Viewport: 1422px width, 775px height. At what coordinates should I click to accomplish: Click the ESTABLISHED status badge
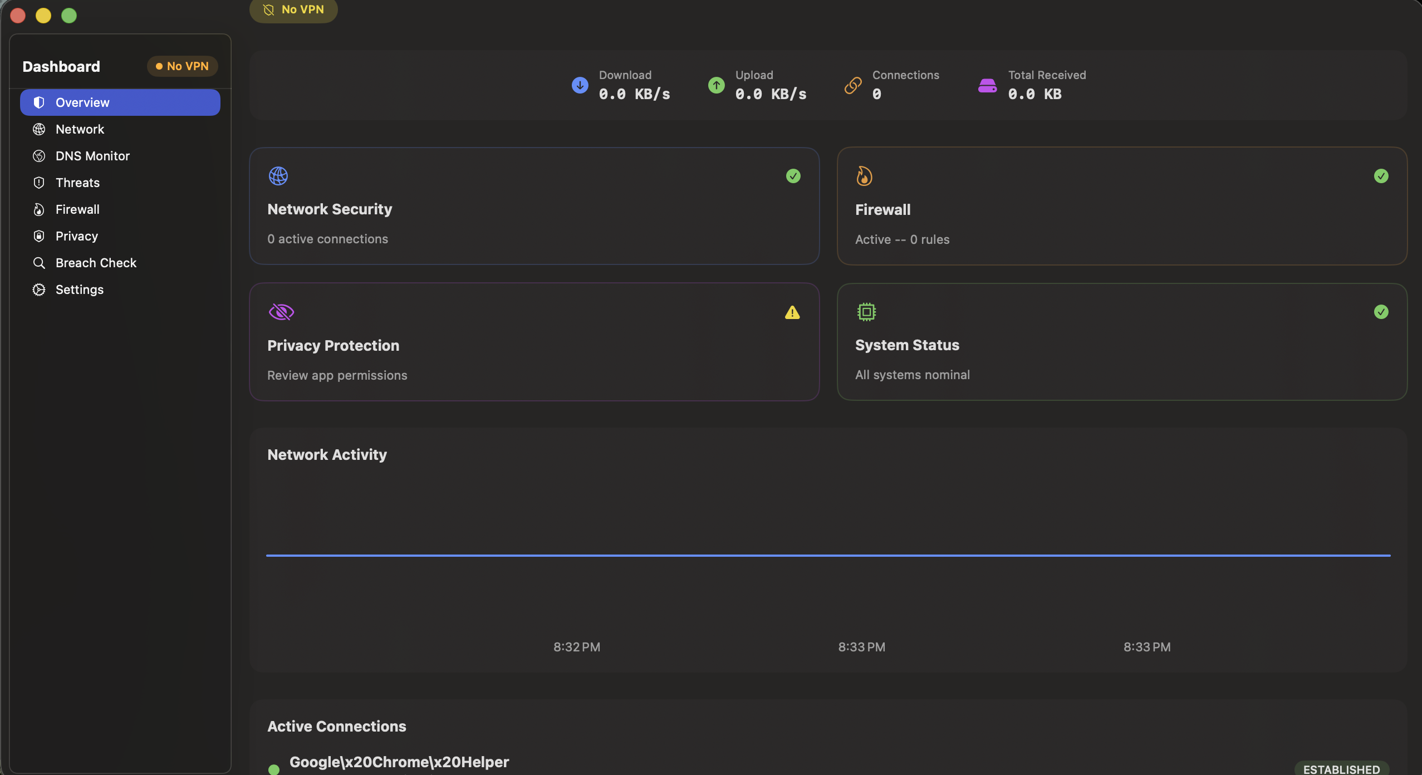point(1342,768)
